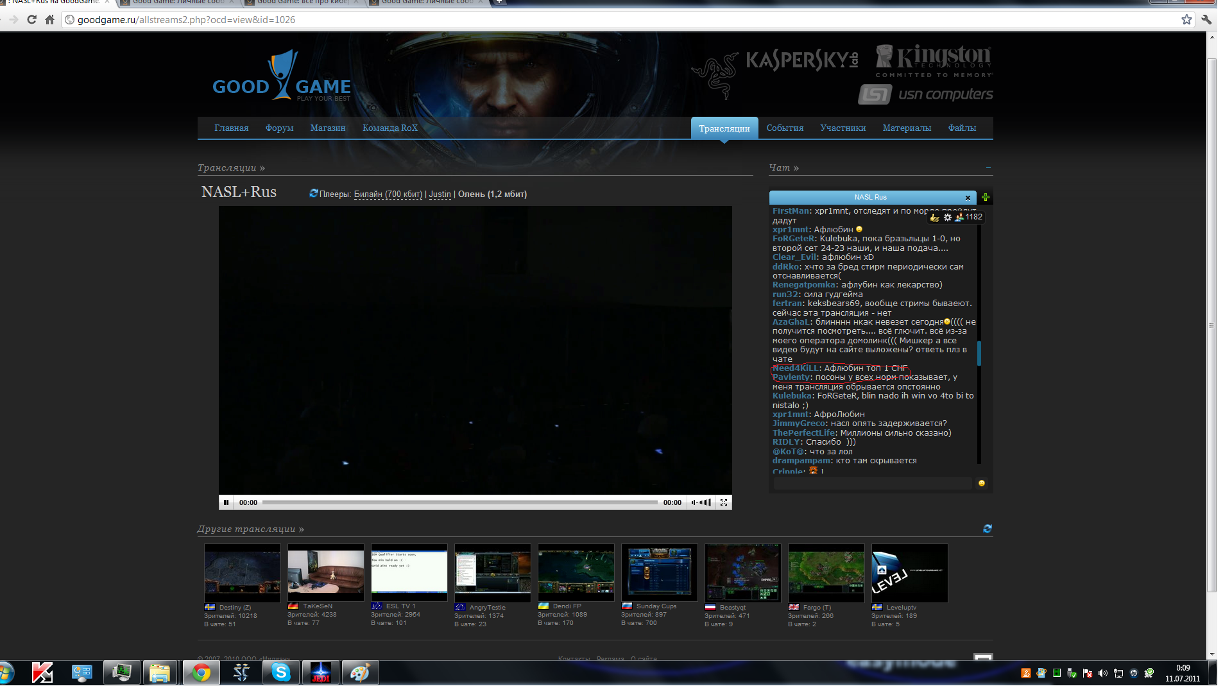Open Skype from the taskbar
Screen dimensions: 1232x693
(281, 672)
